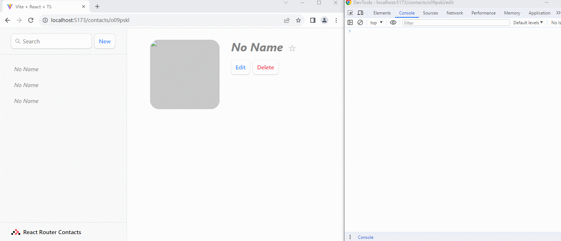Click the clear console icon
The width and height of the screenshot is (561, 241).
click(360, 22)
